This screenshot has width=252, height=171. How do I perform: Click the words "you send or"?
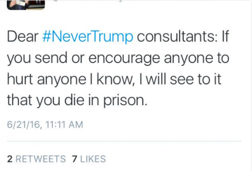point(46,58)
